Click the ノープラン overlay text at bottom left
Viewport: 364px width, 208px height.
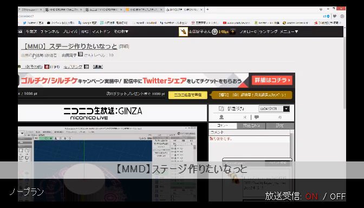click(27, 192)
